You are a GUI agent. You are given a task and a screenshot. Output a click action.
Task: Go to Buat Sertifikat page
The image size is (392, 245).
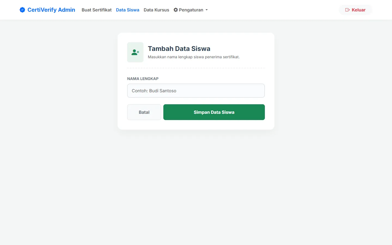(97, 10)
